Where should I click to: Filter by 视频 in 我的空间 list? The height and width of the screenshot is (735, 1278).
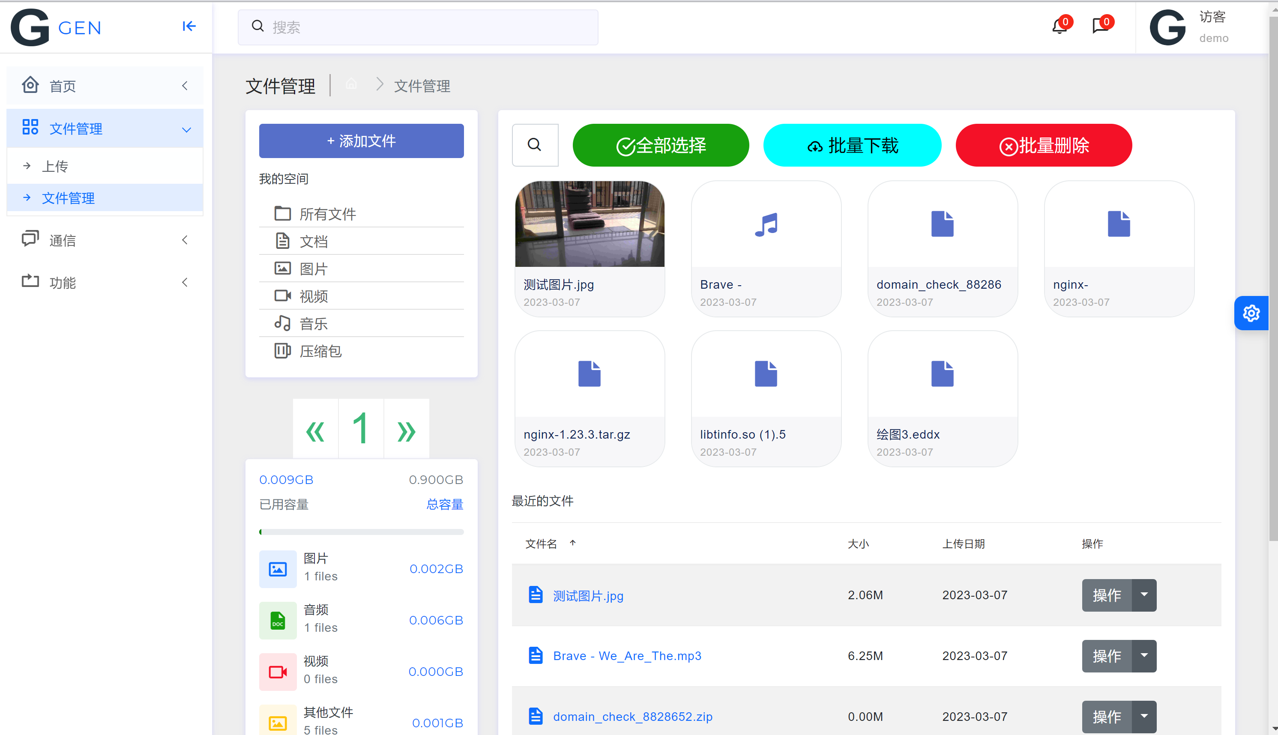coord(362,296)
